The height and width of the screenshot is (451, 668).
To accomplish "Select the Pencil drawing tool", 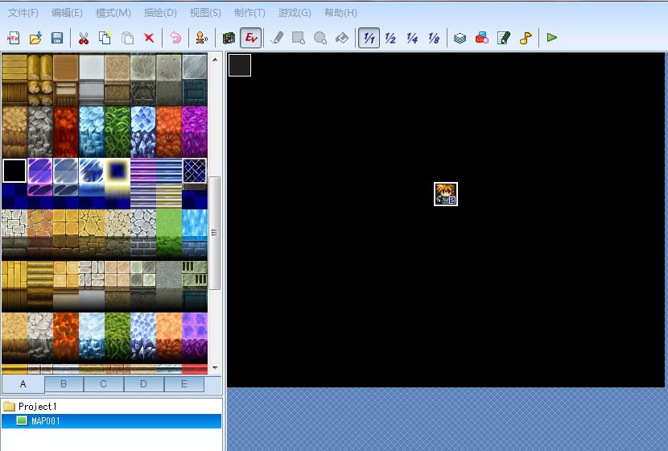I will click(277, 38).
